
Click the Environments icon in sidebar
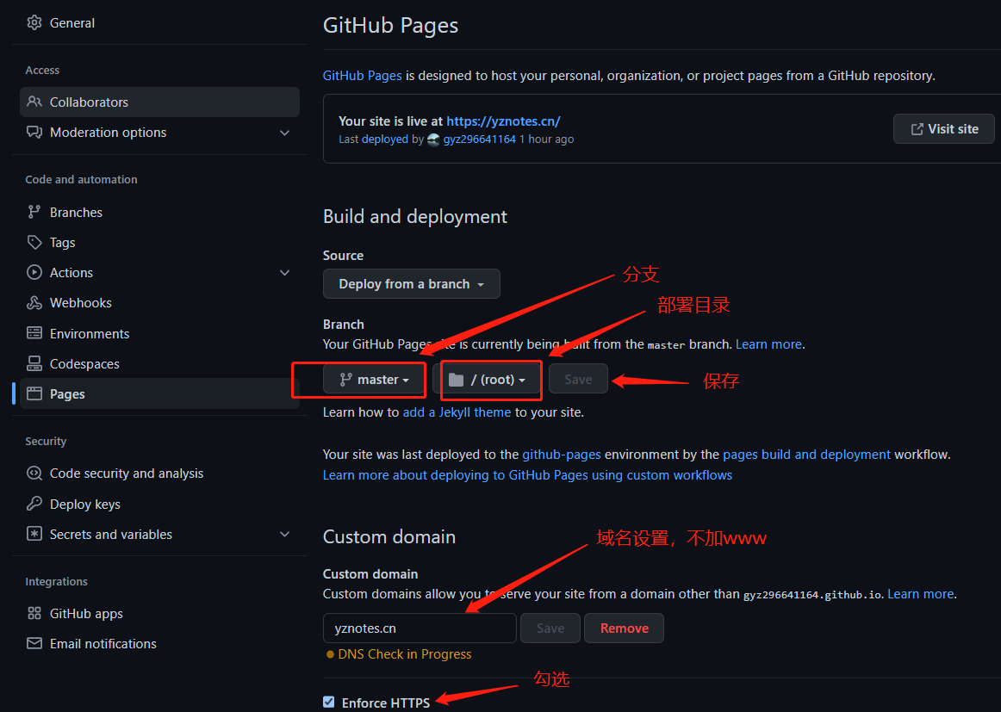(34, 333)
